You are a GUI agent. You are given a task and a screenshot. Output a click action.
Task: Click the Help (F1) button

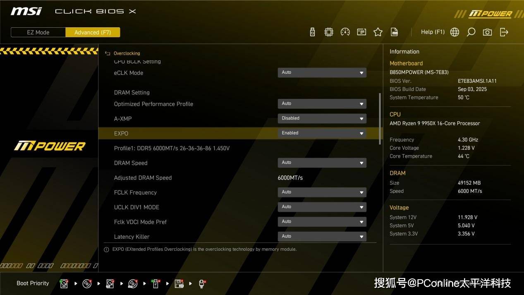(433, 32)
